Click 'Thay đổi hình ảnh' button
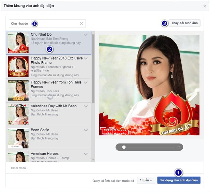This screenshot has height=193, width=210. point(184,23)
